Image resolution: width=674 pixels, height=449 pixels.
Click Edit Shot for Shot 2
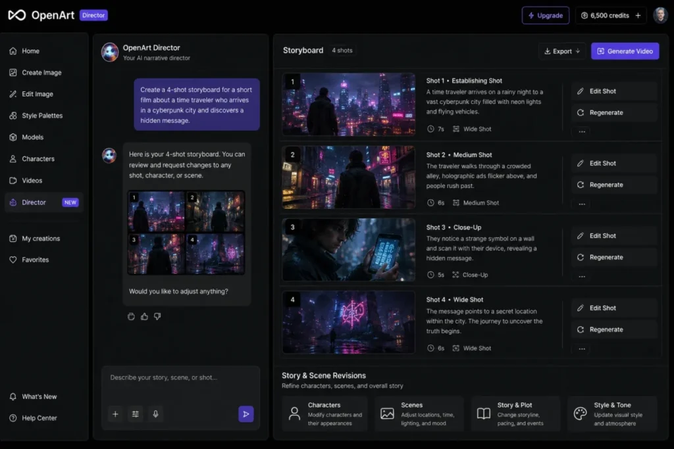coord(614,163)
